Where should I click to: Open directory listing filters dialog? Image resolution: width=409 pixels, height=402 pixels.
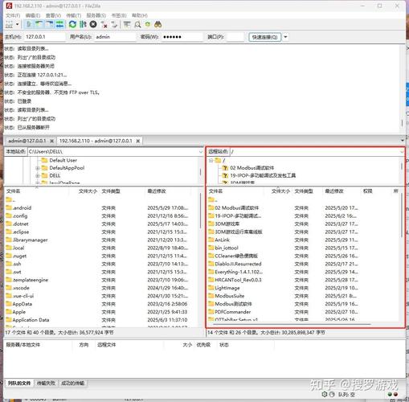pos(127,24)
